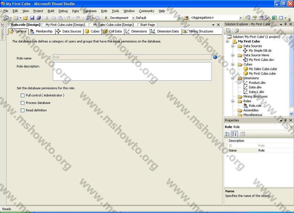Collapse the Data Sources folder

[x=233, y=46]
